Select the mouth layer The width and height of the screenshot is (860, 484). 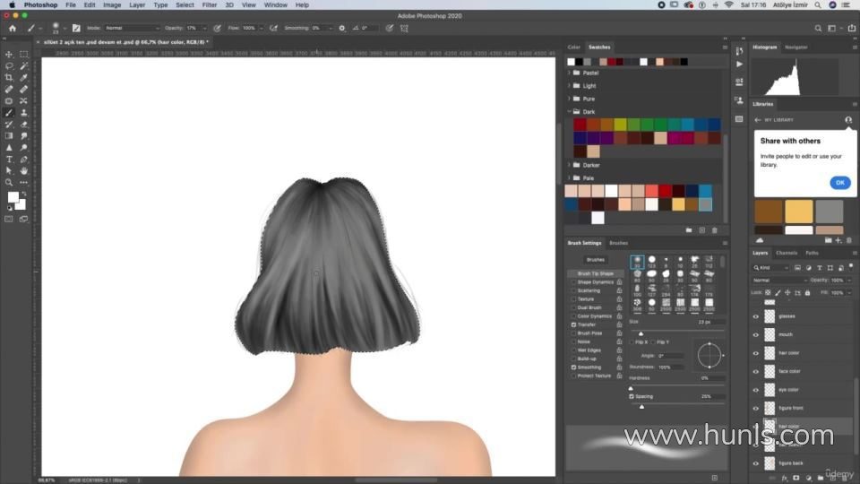pyautogui.click(x=797, y=334)
